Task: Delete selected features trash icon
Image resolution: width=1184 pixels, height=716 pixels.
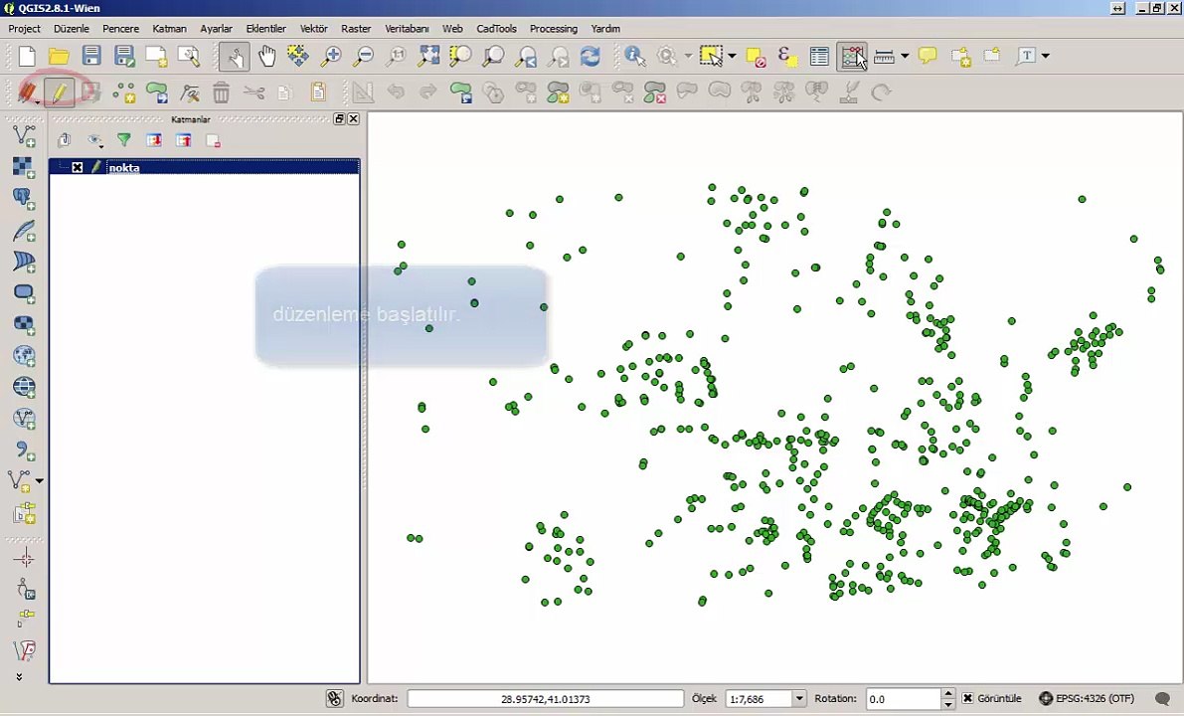Action: tap(221, 92)
